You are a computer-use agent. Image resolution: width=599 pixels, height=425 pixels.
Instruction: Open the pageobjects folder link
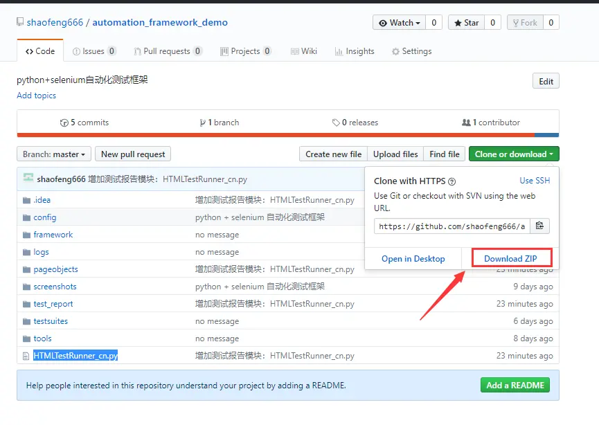(x=56, y=269)
